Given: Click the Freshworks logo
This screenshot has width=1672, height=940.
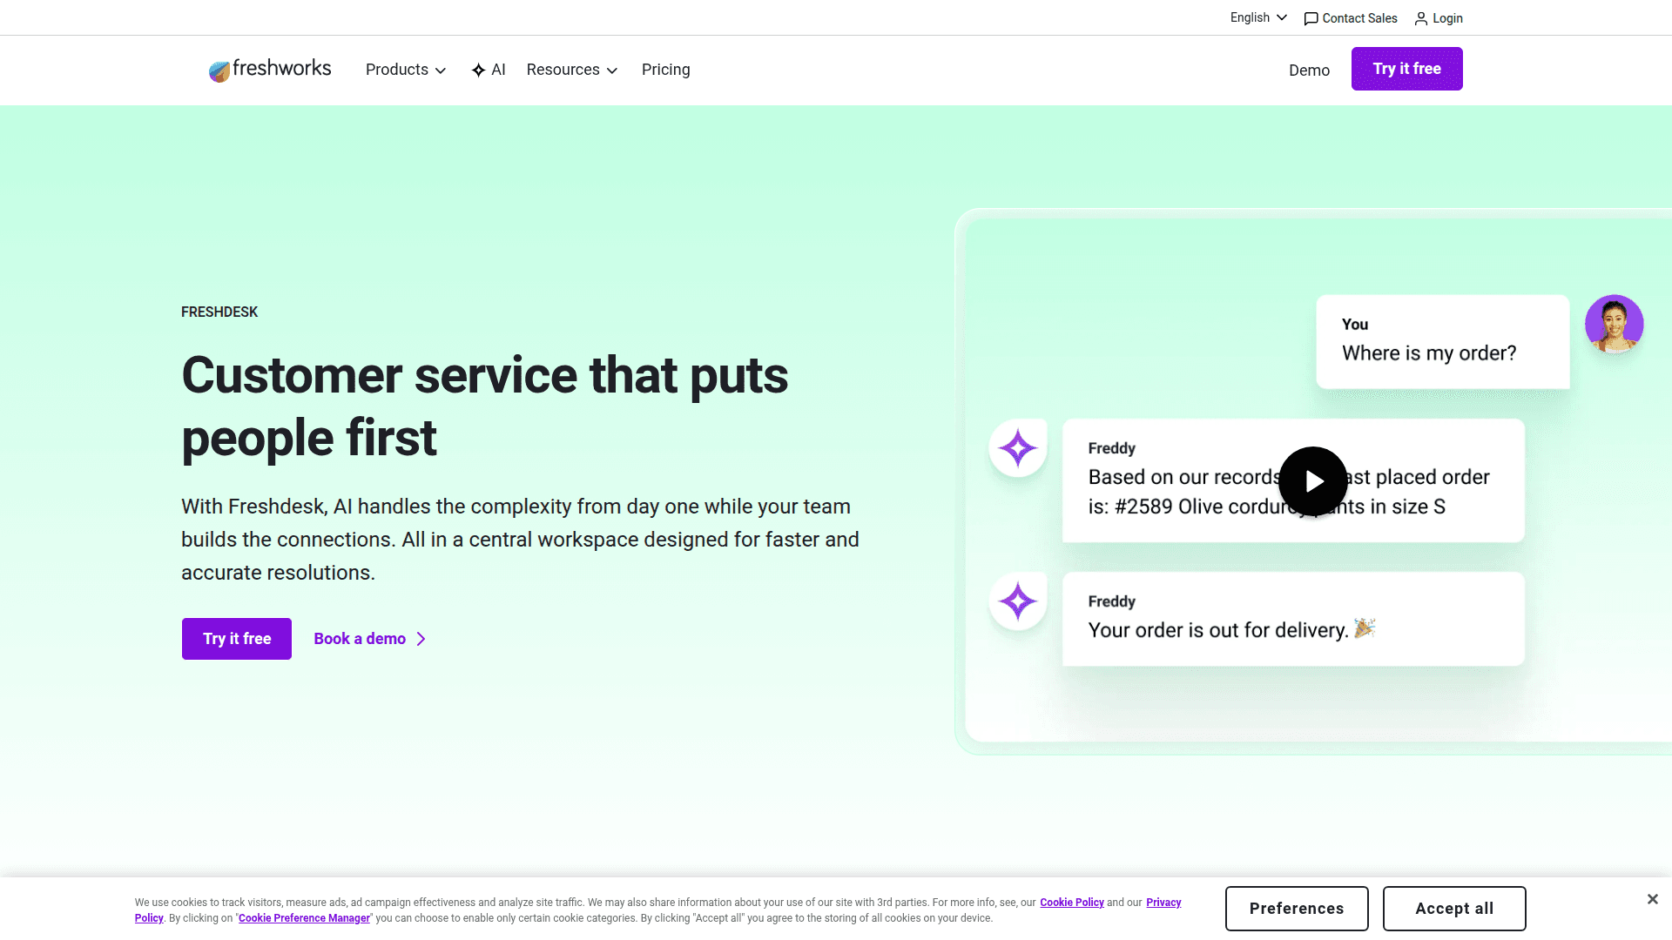Looking at the screenshot, I should [270, 69].
